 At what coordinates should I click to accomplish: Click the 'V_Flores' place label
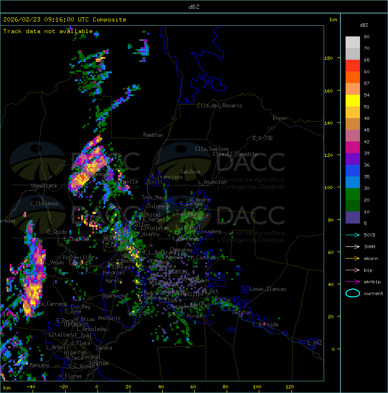70,376
